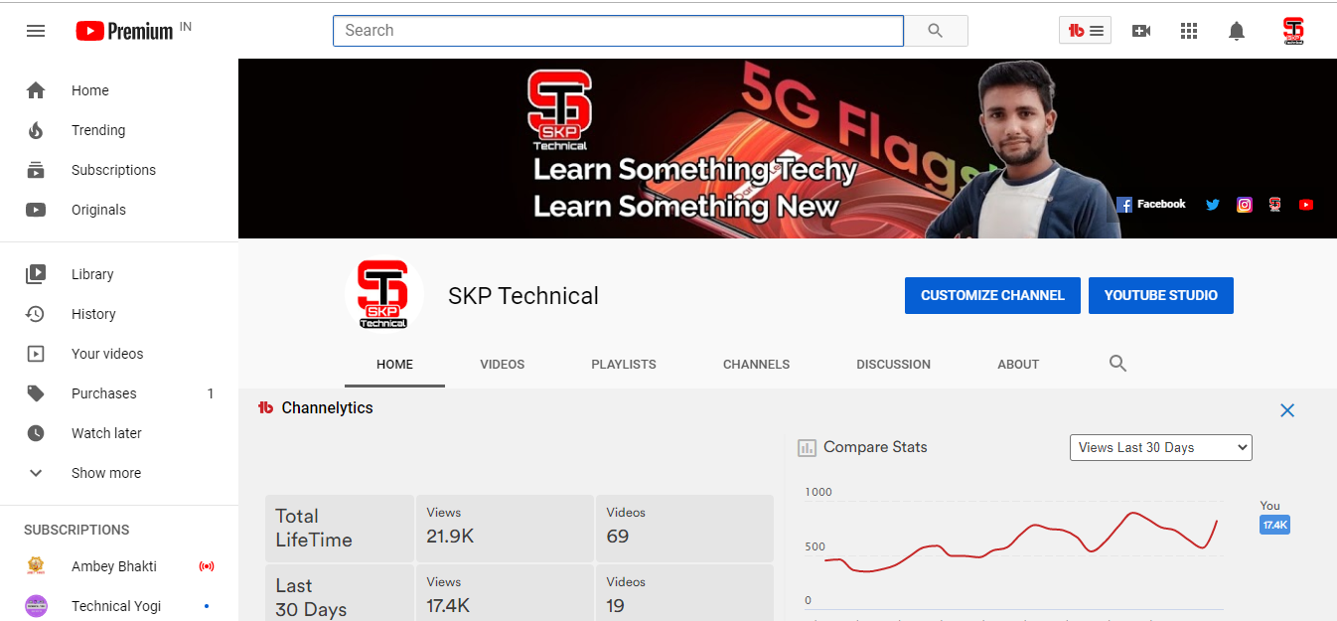The image size is (1337, 621).
Task: Open Purchases in sidebar
Action: tap(119, 393)
